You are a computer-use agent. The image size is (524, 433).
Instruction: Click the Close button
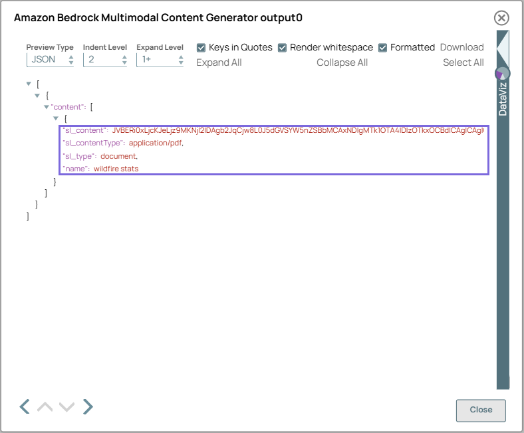[481, 410]
